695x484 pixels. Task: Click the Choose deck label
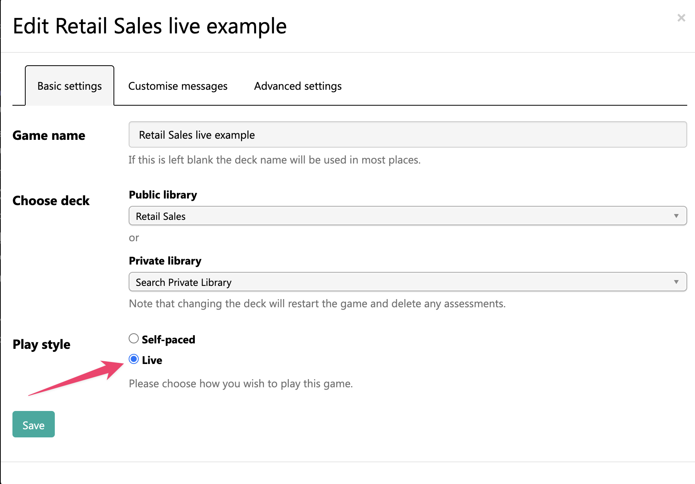(51, 200)
